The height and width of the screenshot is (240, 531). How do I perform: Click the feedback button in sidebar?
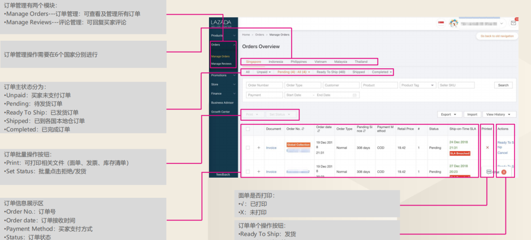pyautogui.click(x=223, y=174)
